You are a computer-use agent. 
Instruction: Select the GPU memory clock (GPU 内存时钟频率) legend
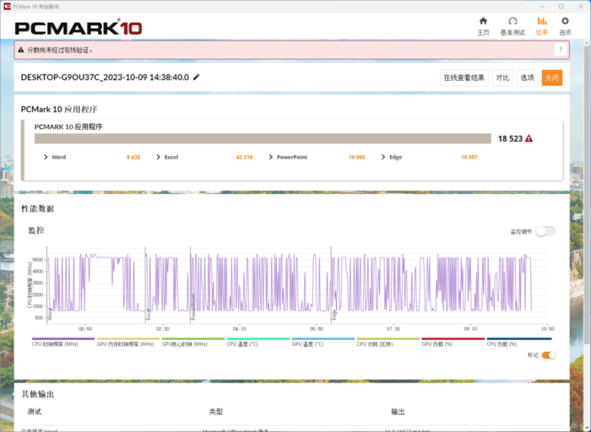[x=128, y=342]
